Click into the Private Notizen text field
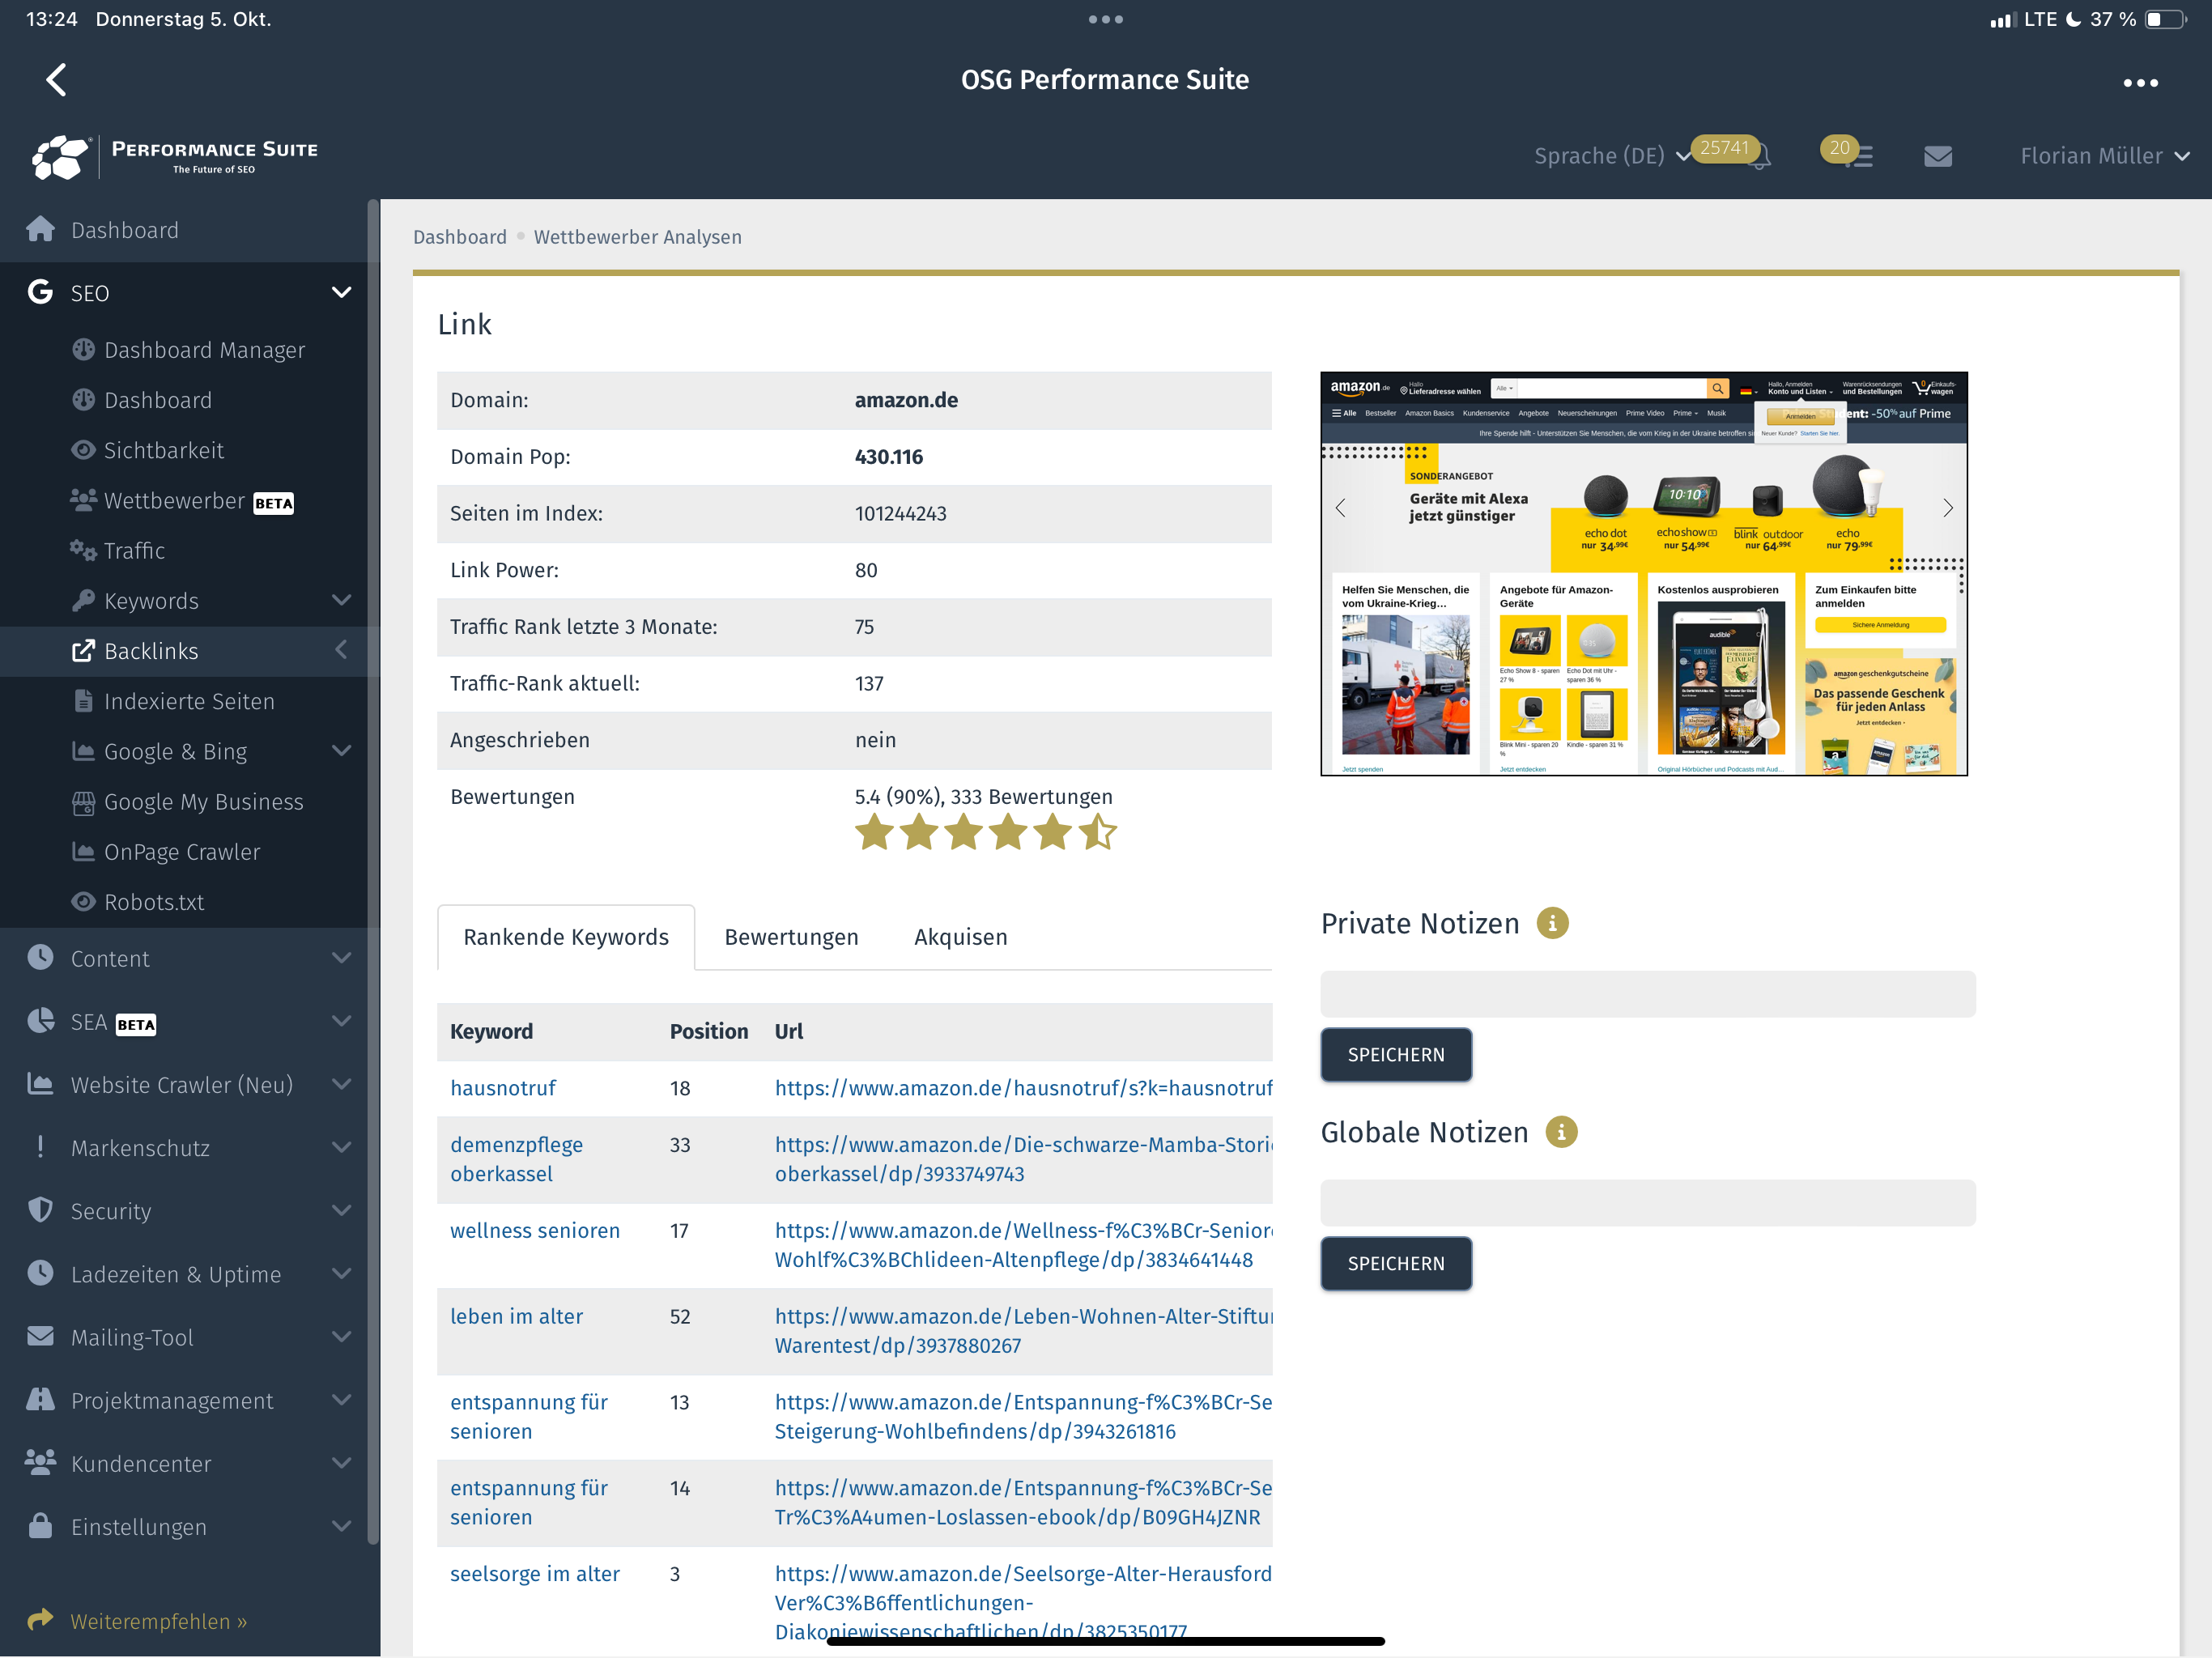Image resolution: width=2212 pixels, height=1658 pixels. tap(1648, 994)
